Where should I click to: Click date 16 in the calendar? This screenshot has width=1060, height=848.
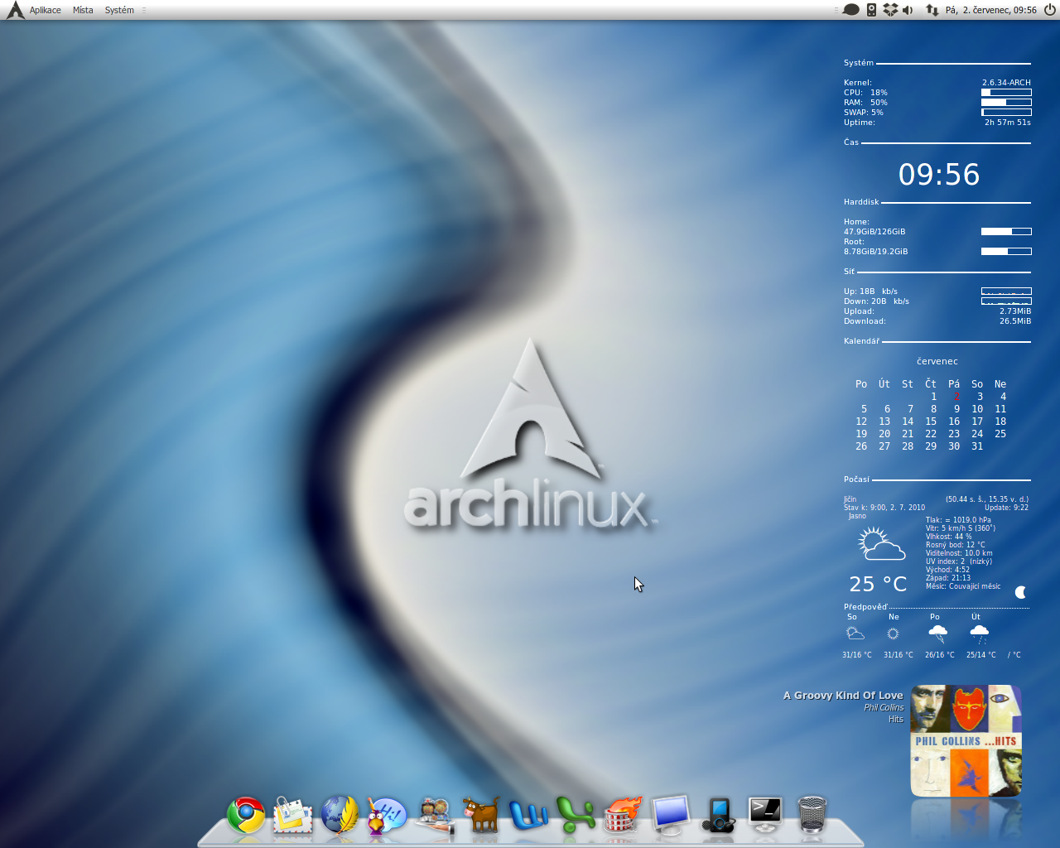(954, 422)
